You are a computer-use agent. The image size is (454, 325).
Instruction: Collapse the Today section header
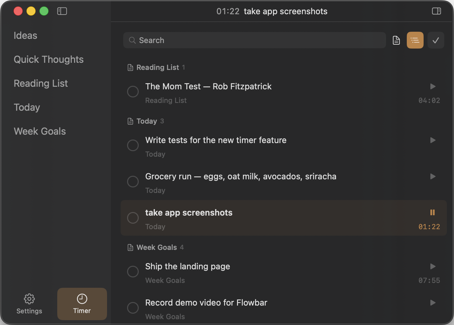146,121
